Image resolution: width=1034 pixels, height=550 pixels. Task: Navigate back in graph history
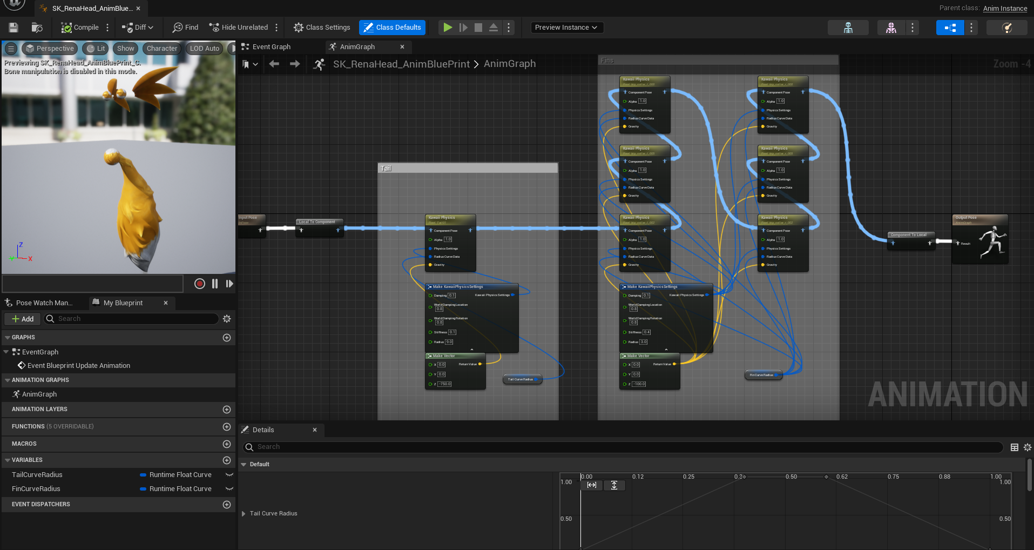(274, 64)
